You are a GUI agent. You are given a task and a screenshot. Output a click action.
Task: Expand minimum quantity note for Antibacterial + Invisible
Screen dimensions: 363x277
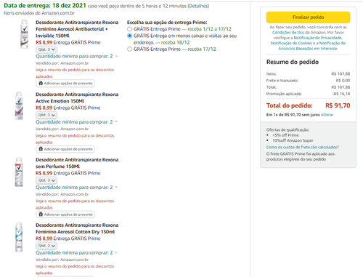pos(77,56)
